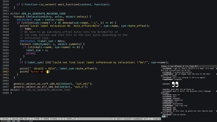
Task: Click 'label_sym = s;' assignment on line 3955
Action: pyautogui.click(x=37, y=50)
